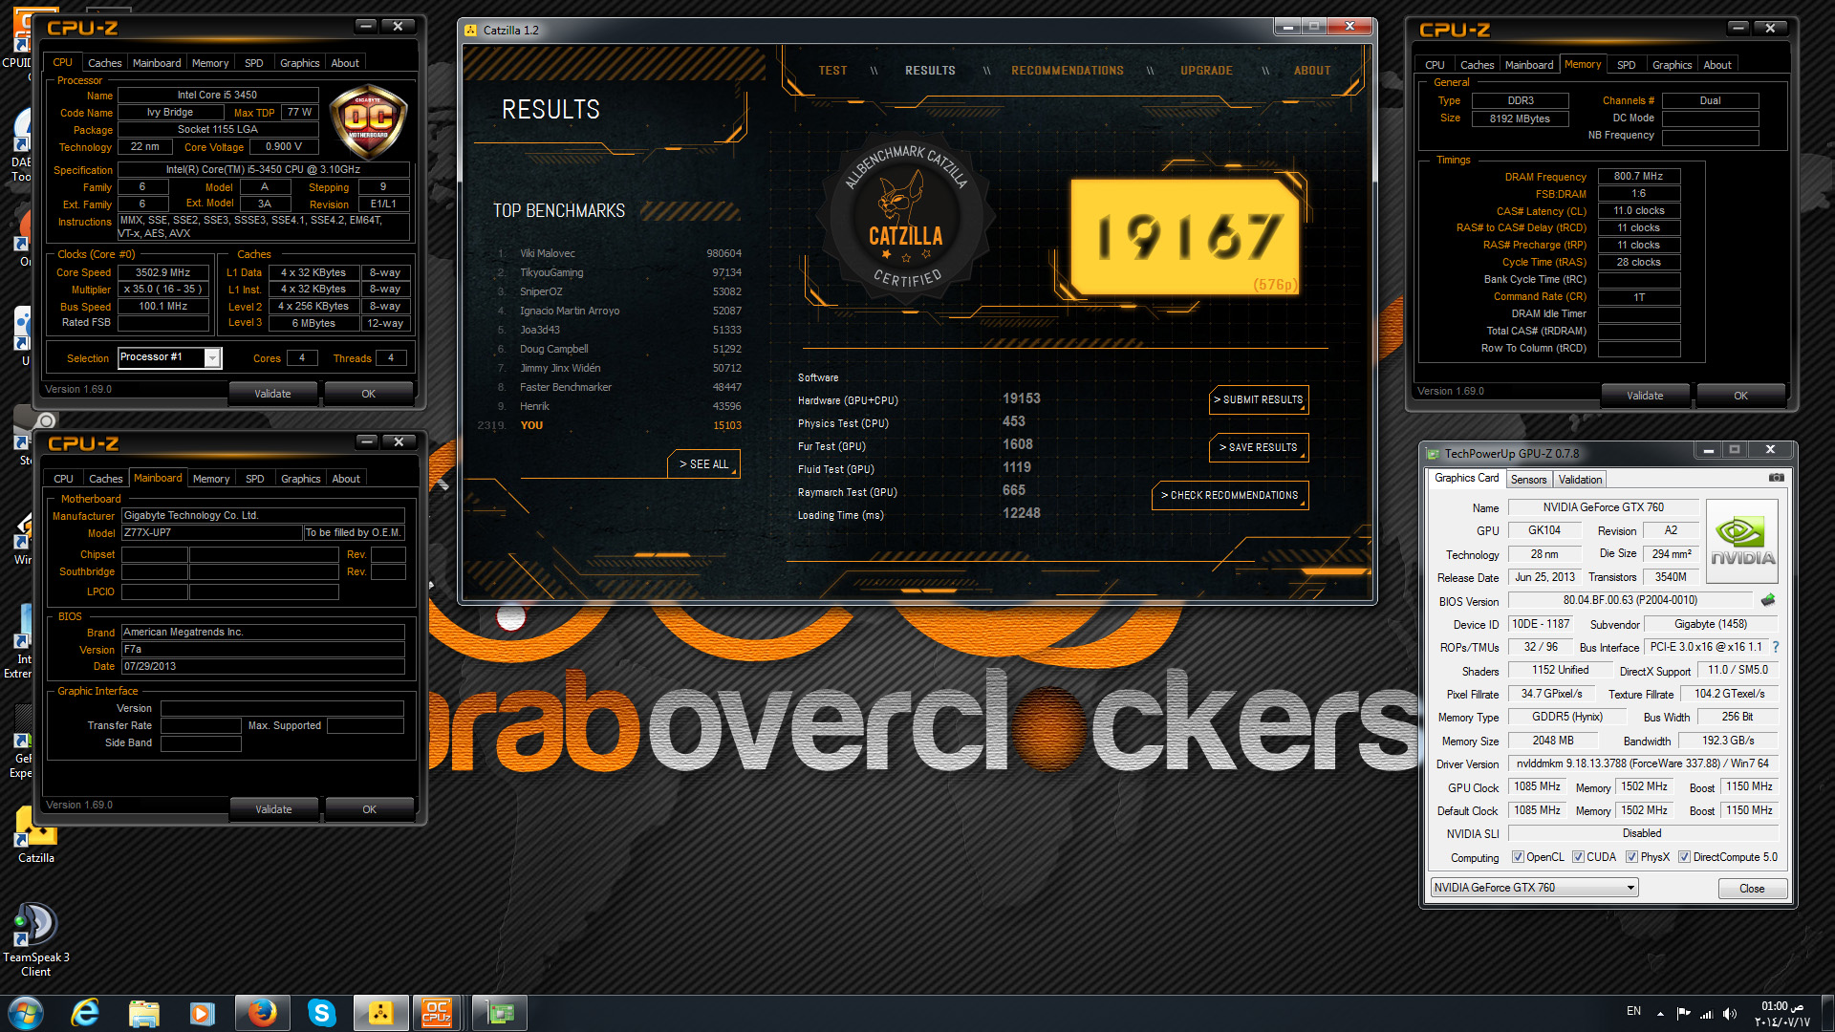The image size is (1835, 1032).
Task: Open Windows Media Player from the taskbar
Action: [202, 1013]
